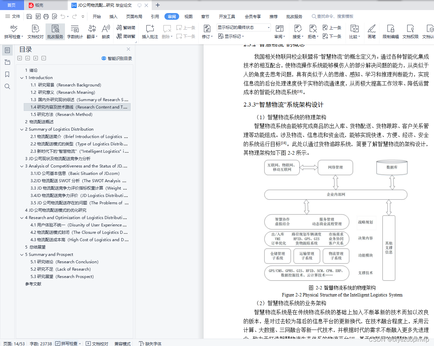Viewport: 434px width, 346px height.
Task: Open the quick access toolbar customize arrow
Action: [x=83, y=16]
